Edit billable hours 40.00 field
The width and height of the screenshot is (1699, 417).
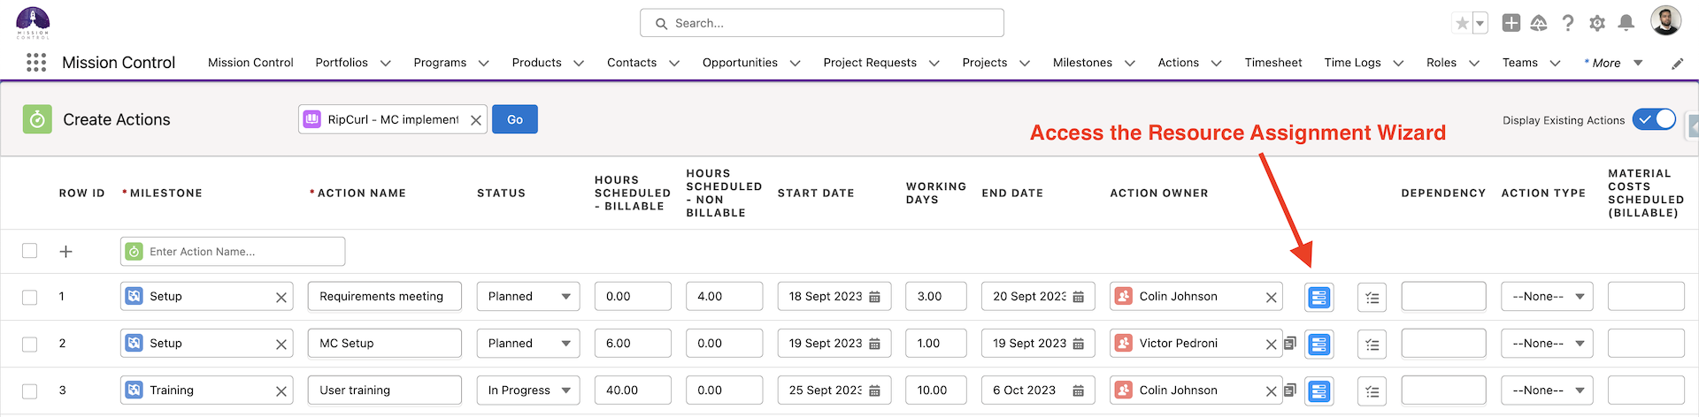point(633,390)
